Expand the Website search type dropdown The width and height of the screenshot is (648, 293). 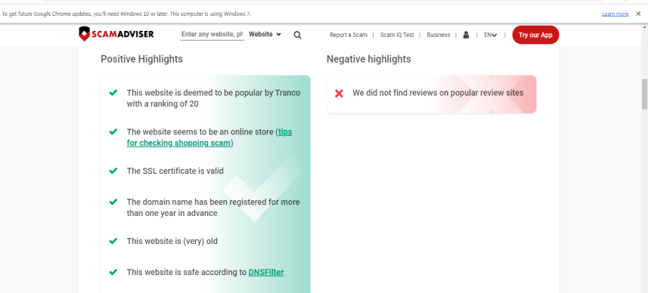click(x=265, y=34)
